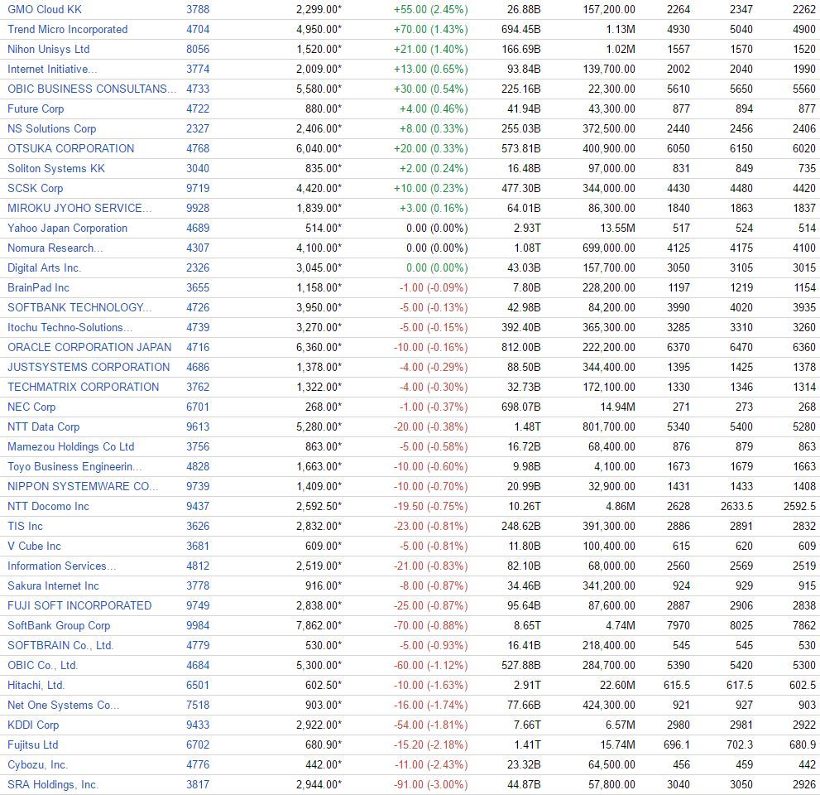Open Toyo Business Engineering link

click(74, 467)
